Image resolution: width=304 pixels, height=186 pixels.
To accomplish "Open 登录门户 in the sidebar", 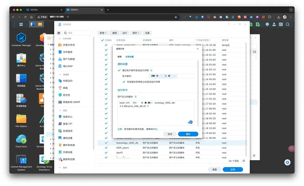I will [x=65, y=124].
